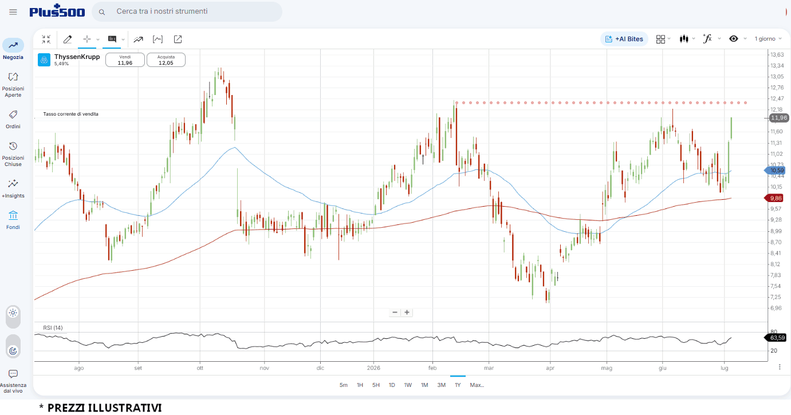Expand the comment labels options
This screenshot has width=791, height=415.
coord(123,39)
